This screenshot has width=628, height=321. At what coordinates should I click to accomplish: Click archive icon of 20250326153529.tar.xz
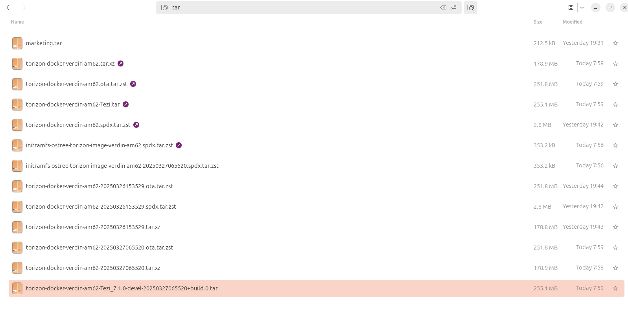(17, 227)
